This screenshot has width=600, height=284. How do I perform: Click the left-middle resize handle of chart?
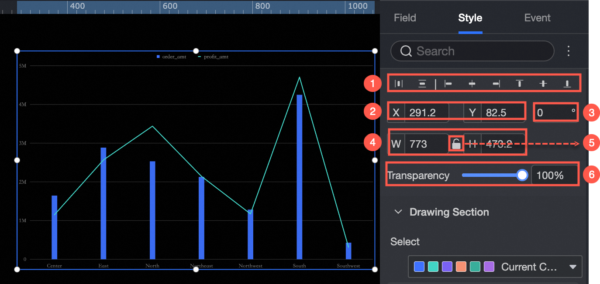coord(17,160)
